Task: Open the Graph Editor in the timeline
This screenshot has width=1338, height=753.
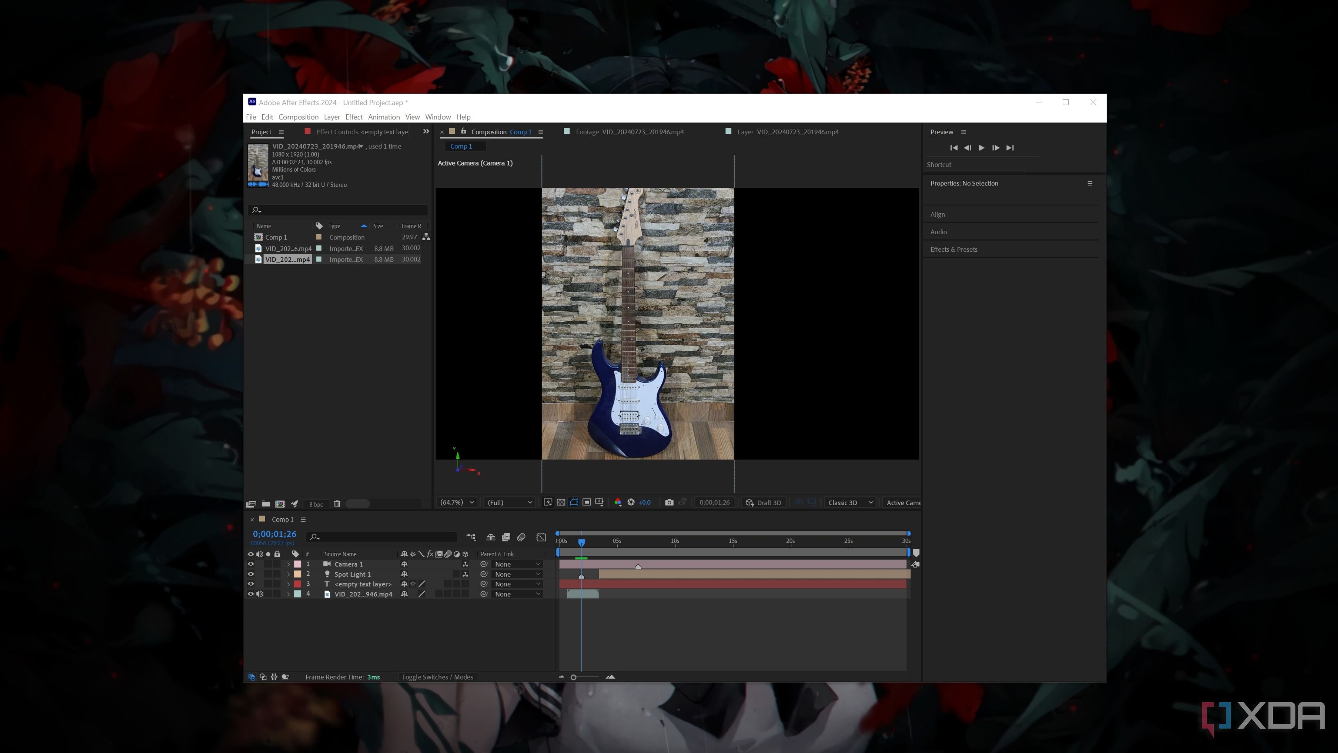Action: tap(541, 537)
